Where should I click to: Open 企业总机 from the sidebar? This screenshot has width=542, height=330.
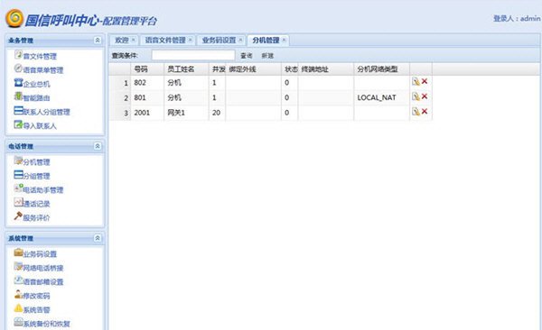pos(33,84)
